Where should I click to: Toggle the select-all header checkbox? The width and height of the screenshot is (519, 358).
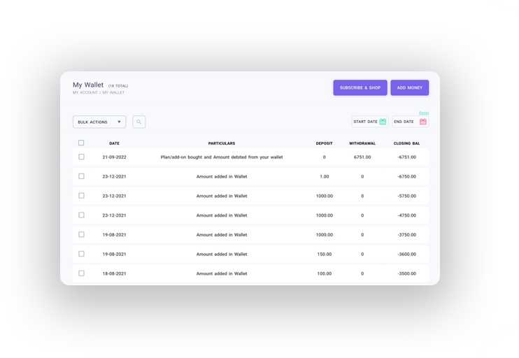click(x=81, y=143)
